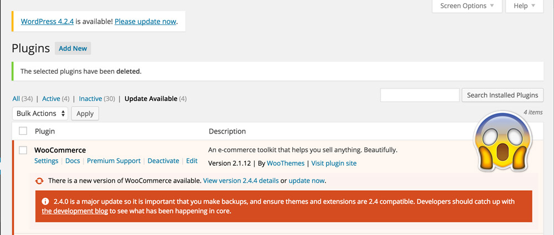Click the info icon in orange notice
Viewport: 554px width, 235px height.
[45, 201]
